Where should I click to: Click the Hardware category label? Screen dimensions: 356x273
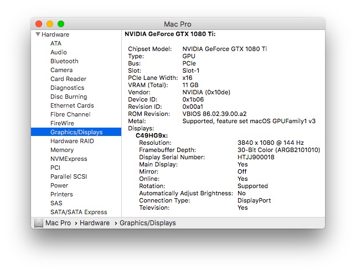pyautogui.click(x=55, y=34)
